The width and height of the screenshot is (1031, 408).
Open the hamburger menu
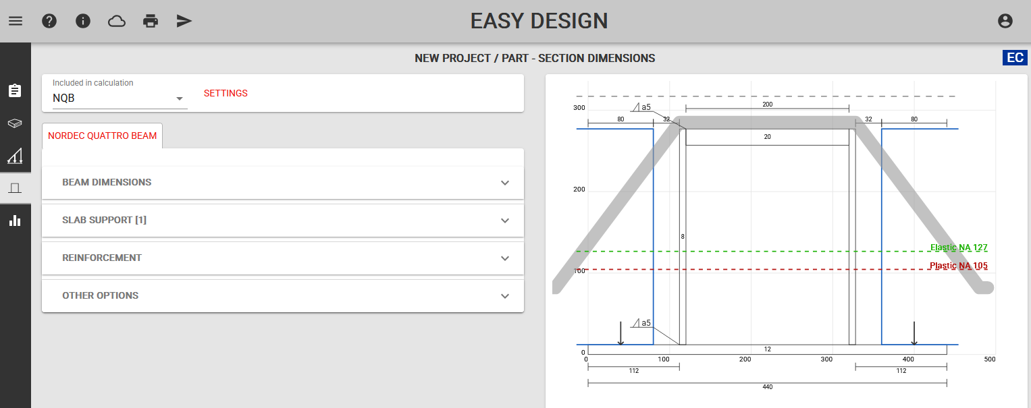[x=16, y=21]
